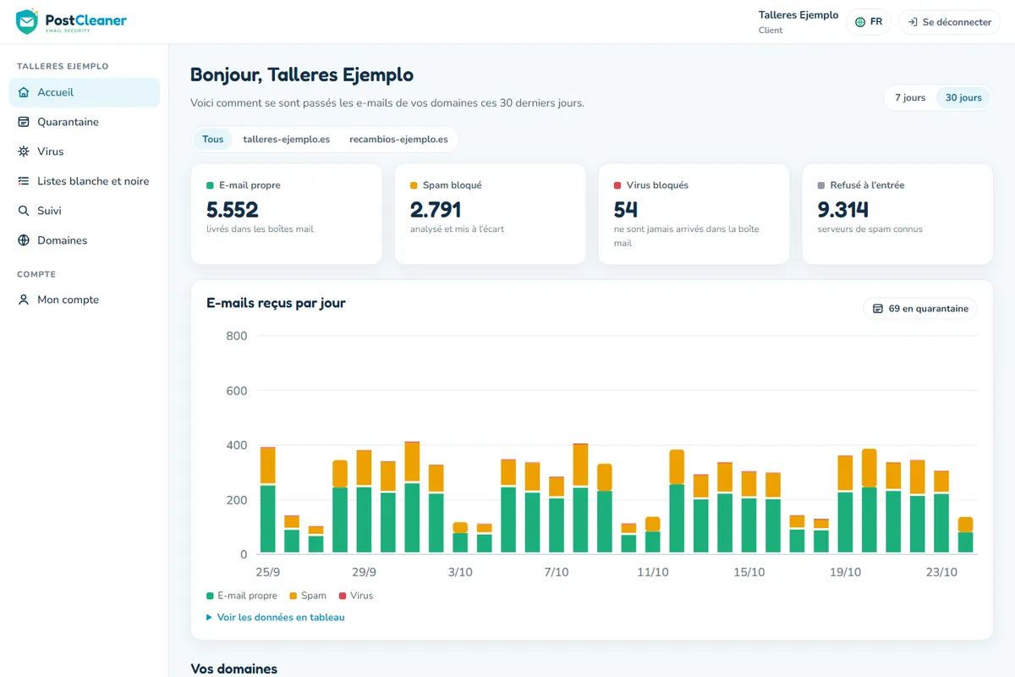The image size is (1015, 677).
Task: Click the Virus bug icon in sidebar
Action: pos(24,151)
